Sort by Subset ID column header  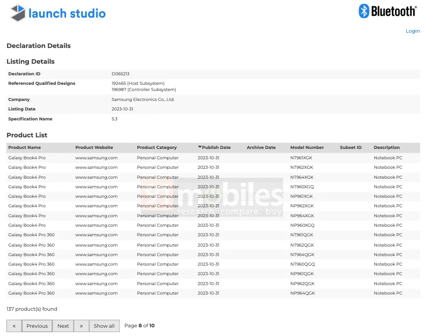tap(350, 148)
